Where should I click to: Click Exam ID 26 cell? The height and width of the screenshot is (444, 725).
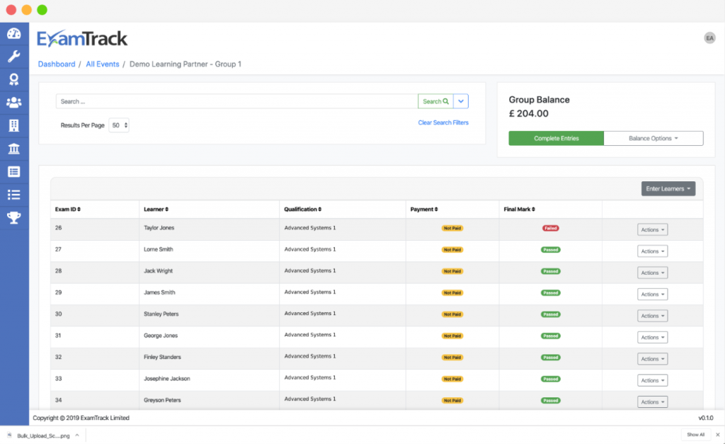click(x=58, y=228)
